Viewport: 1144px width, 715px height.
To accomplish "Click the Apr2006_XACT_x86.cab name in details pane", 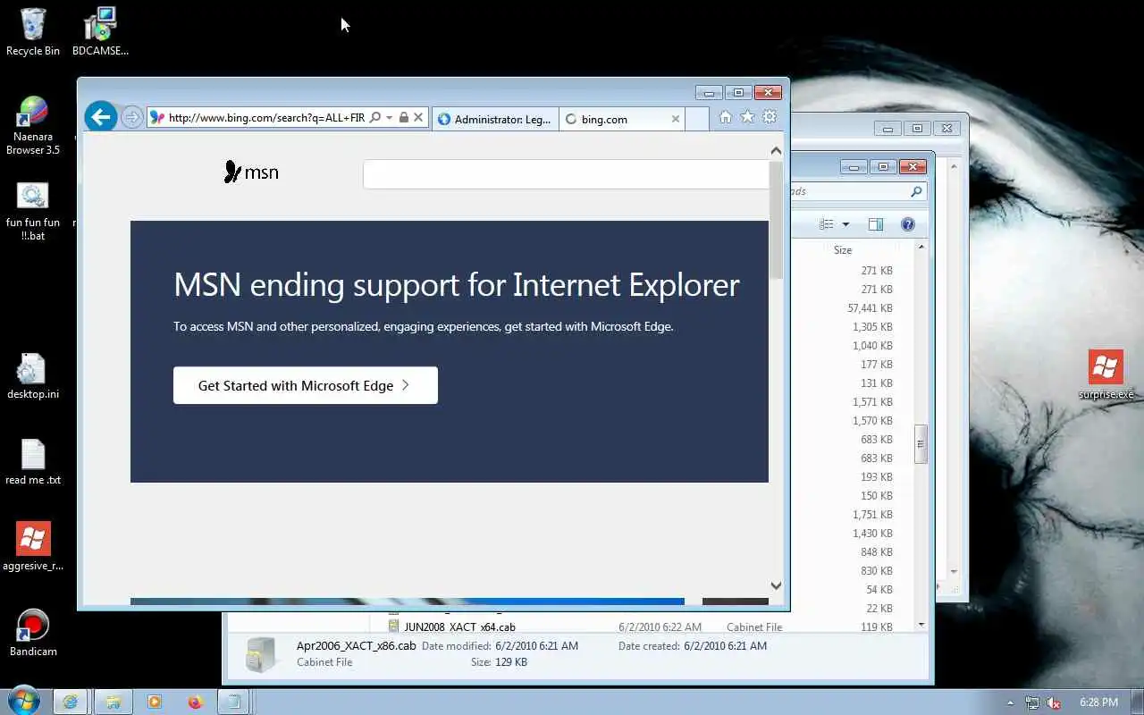I will (x=357, y=645).
